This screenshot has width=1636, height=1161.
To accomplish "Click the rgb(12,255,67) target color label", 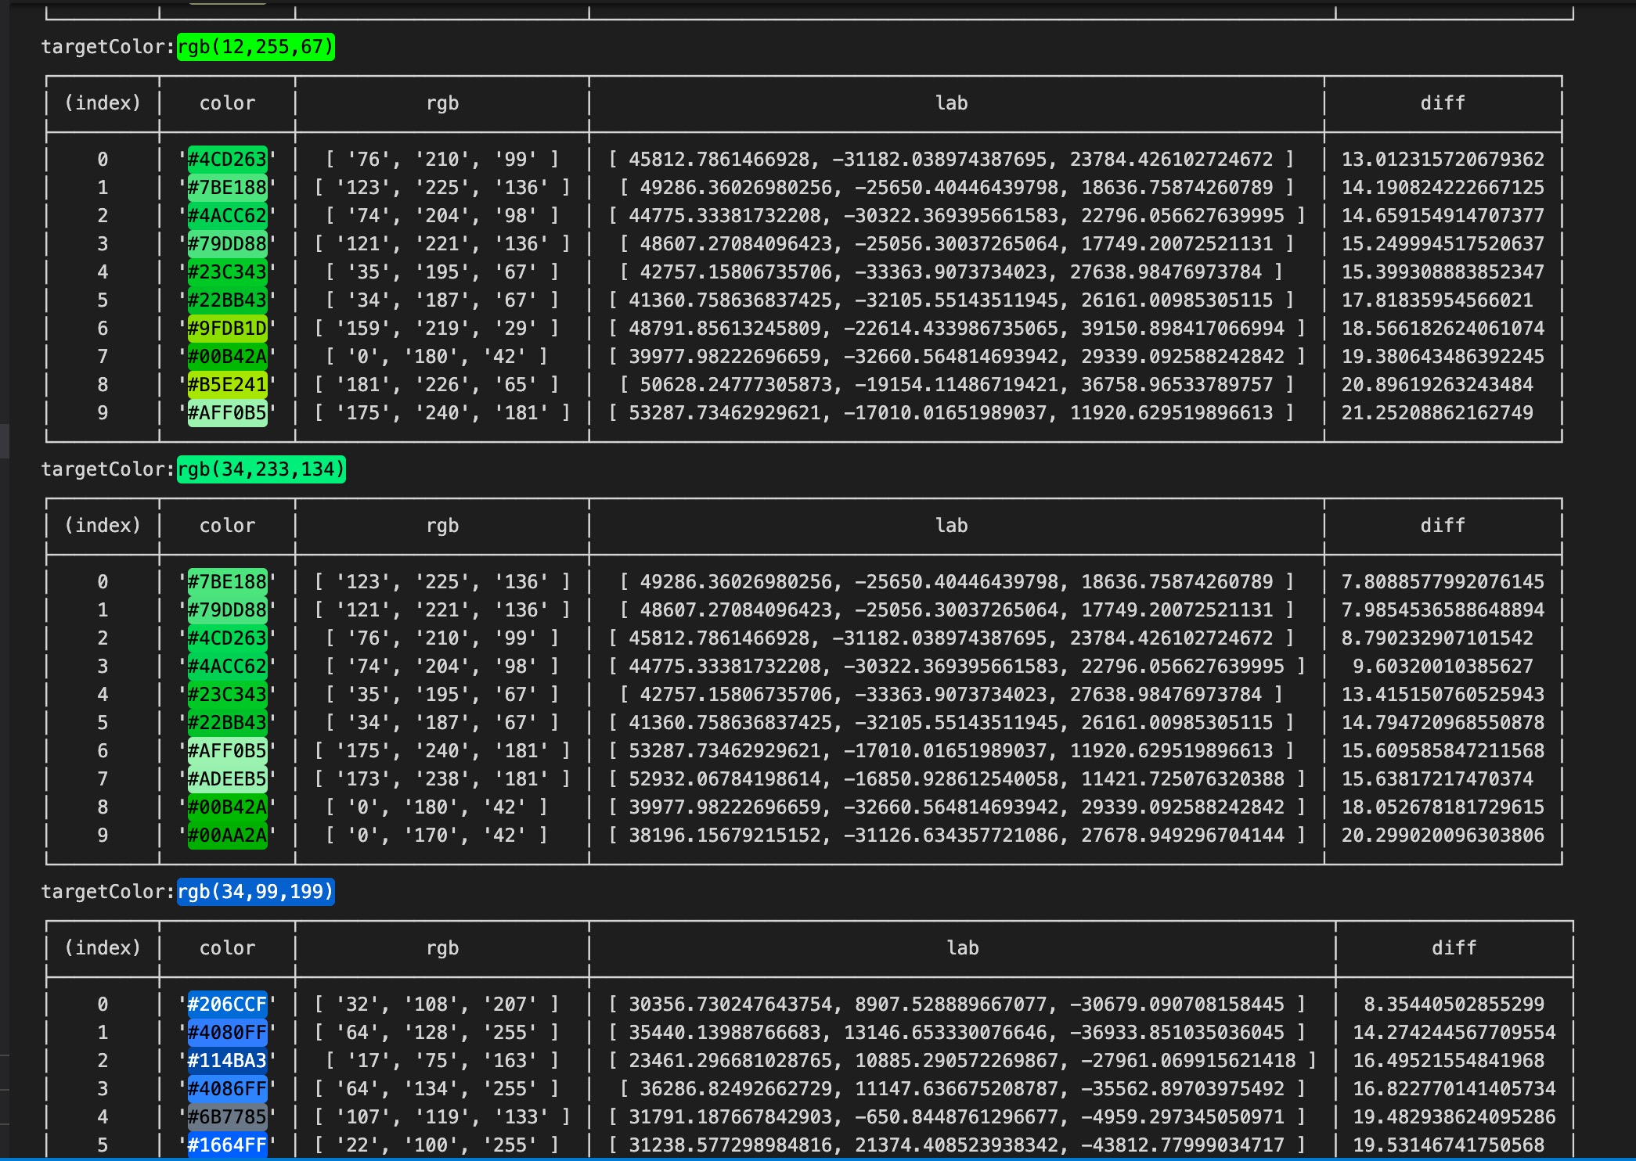I will (x=255, y=47).
